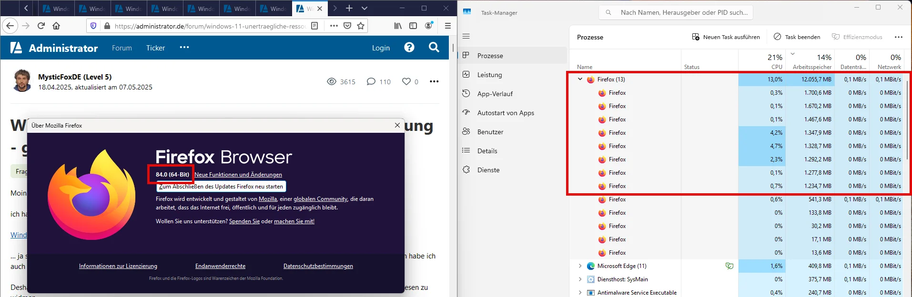
Task: Click the comments count 110
Action: pos(379,81)
